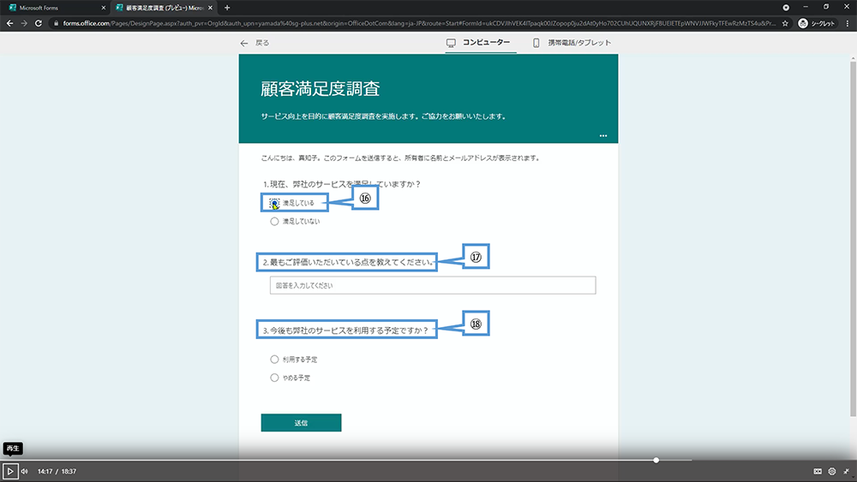Click the site lock icon in address bar
The width and height of the screenshot is (857, 482).
(56, 23)
